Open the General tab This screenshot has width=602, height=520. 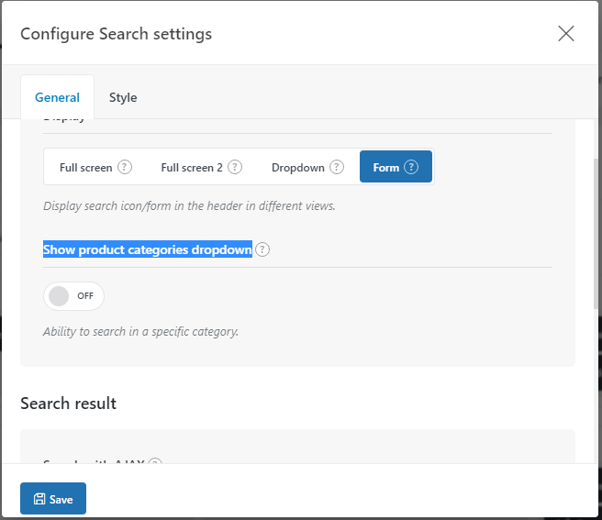(57, 97)
